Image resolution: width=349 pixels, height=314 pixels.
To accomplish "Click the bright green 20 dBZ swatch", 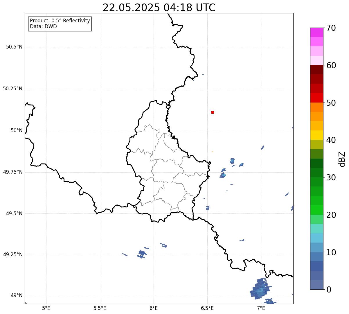I will 316,210.
